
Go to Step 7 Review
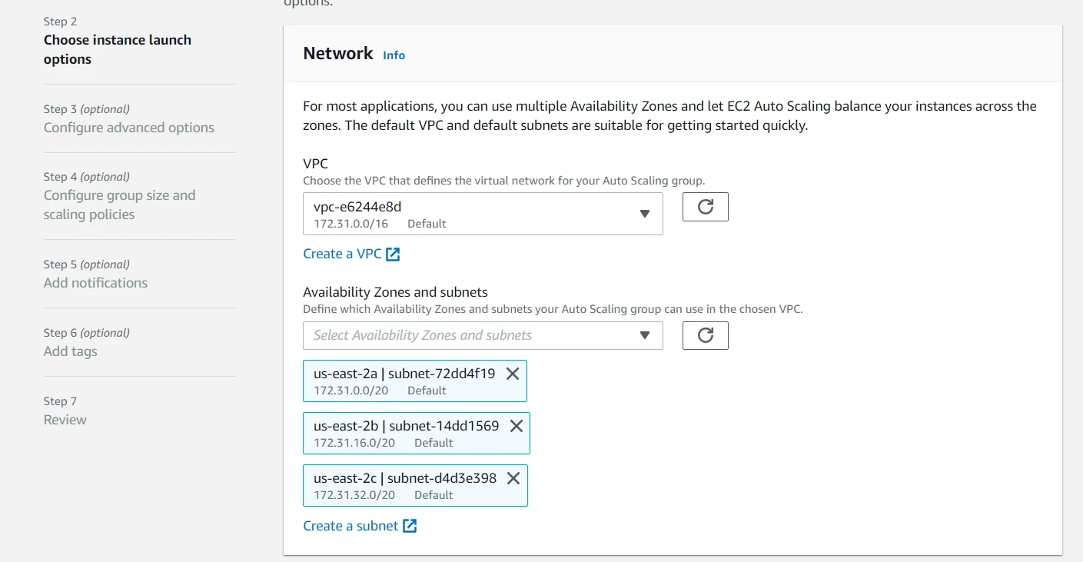click(65, 419)
